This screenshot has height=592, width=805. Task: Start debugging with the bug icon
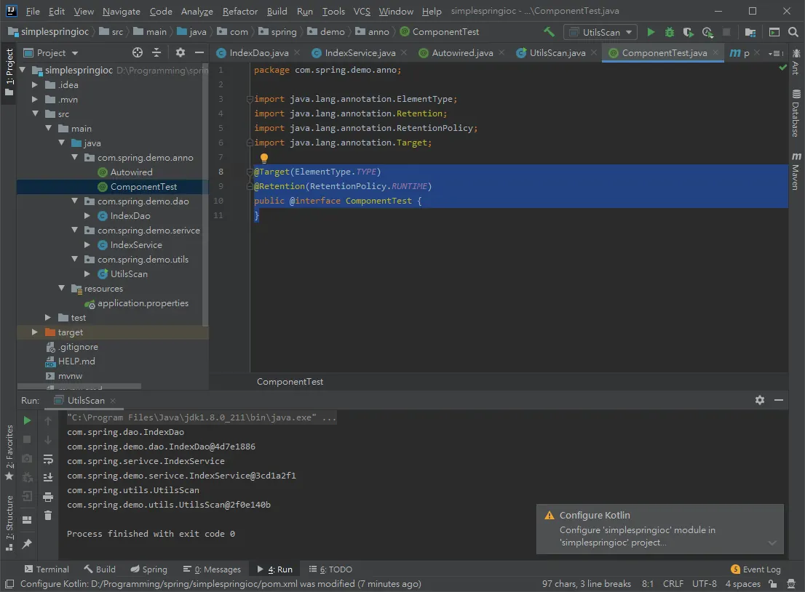click(x=670, y=32)
